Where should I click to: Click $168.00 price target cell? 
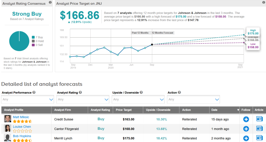pos(128,129)
